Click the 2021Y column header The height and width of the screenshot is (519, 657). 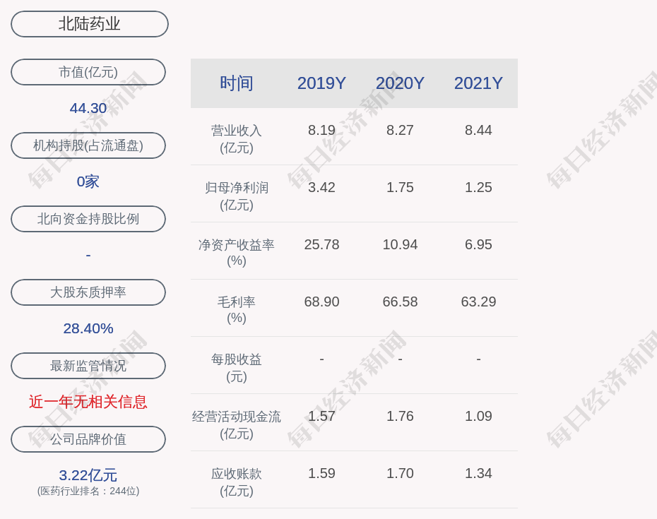(x=478, y=83)
